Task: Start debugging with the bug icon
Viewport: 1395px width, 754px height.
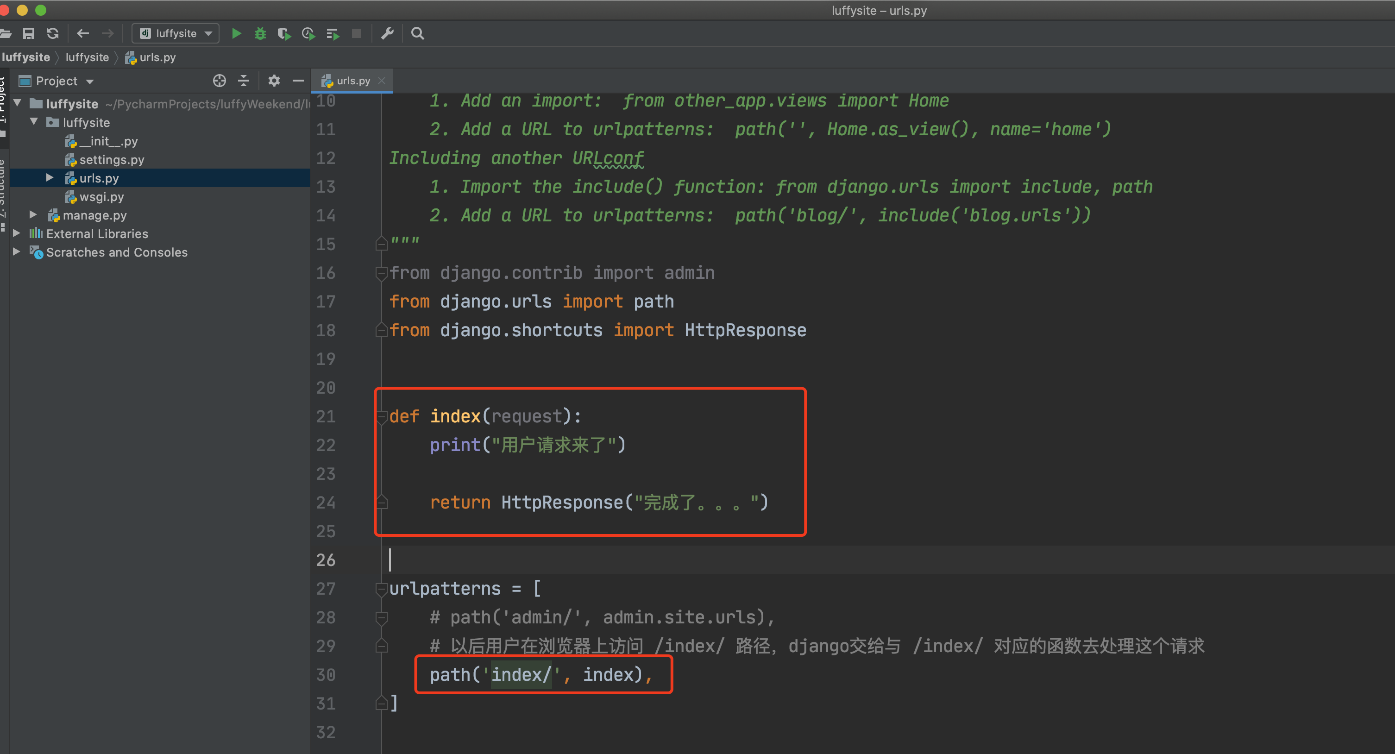Action: coord(260,34)
